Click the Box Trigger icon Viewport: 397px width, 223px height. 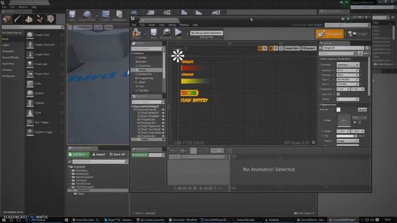point(30,122)
